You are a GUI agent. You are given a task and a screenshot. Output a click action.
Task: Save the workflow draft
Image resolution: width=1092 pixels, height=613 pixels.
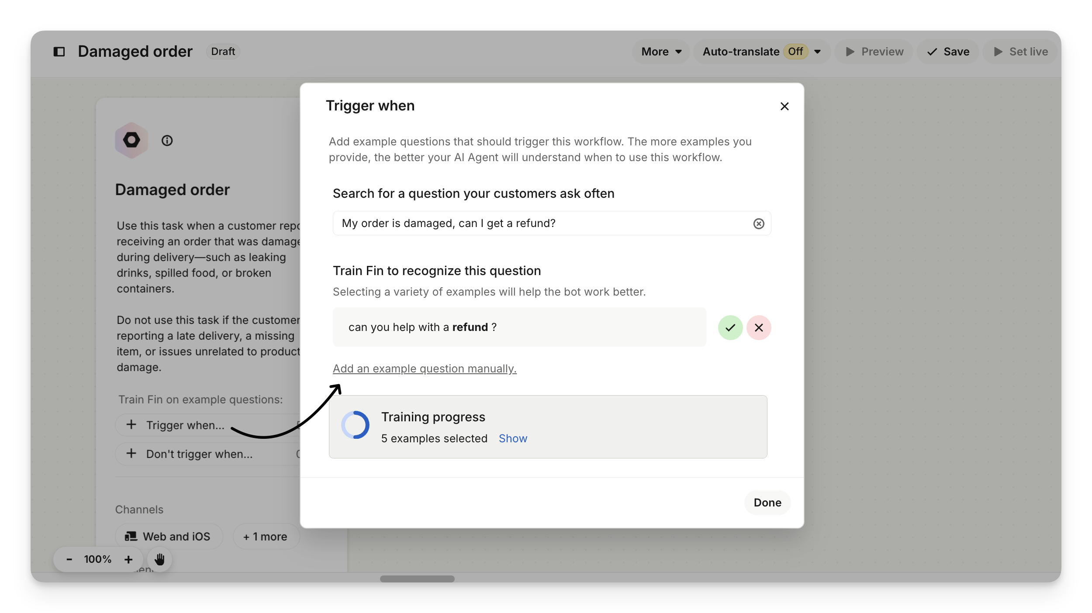pyautogui.click(x=948, y=52)
